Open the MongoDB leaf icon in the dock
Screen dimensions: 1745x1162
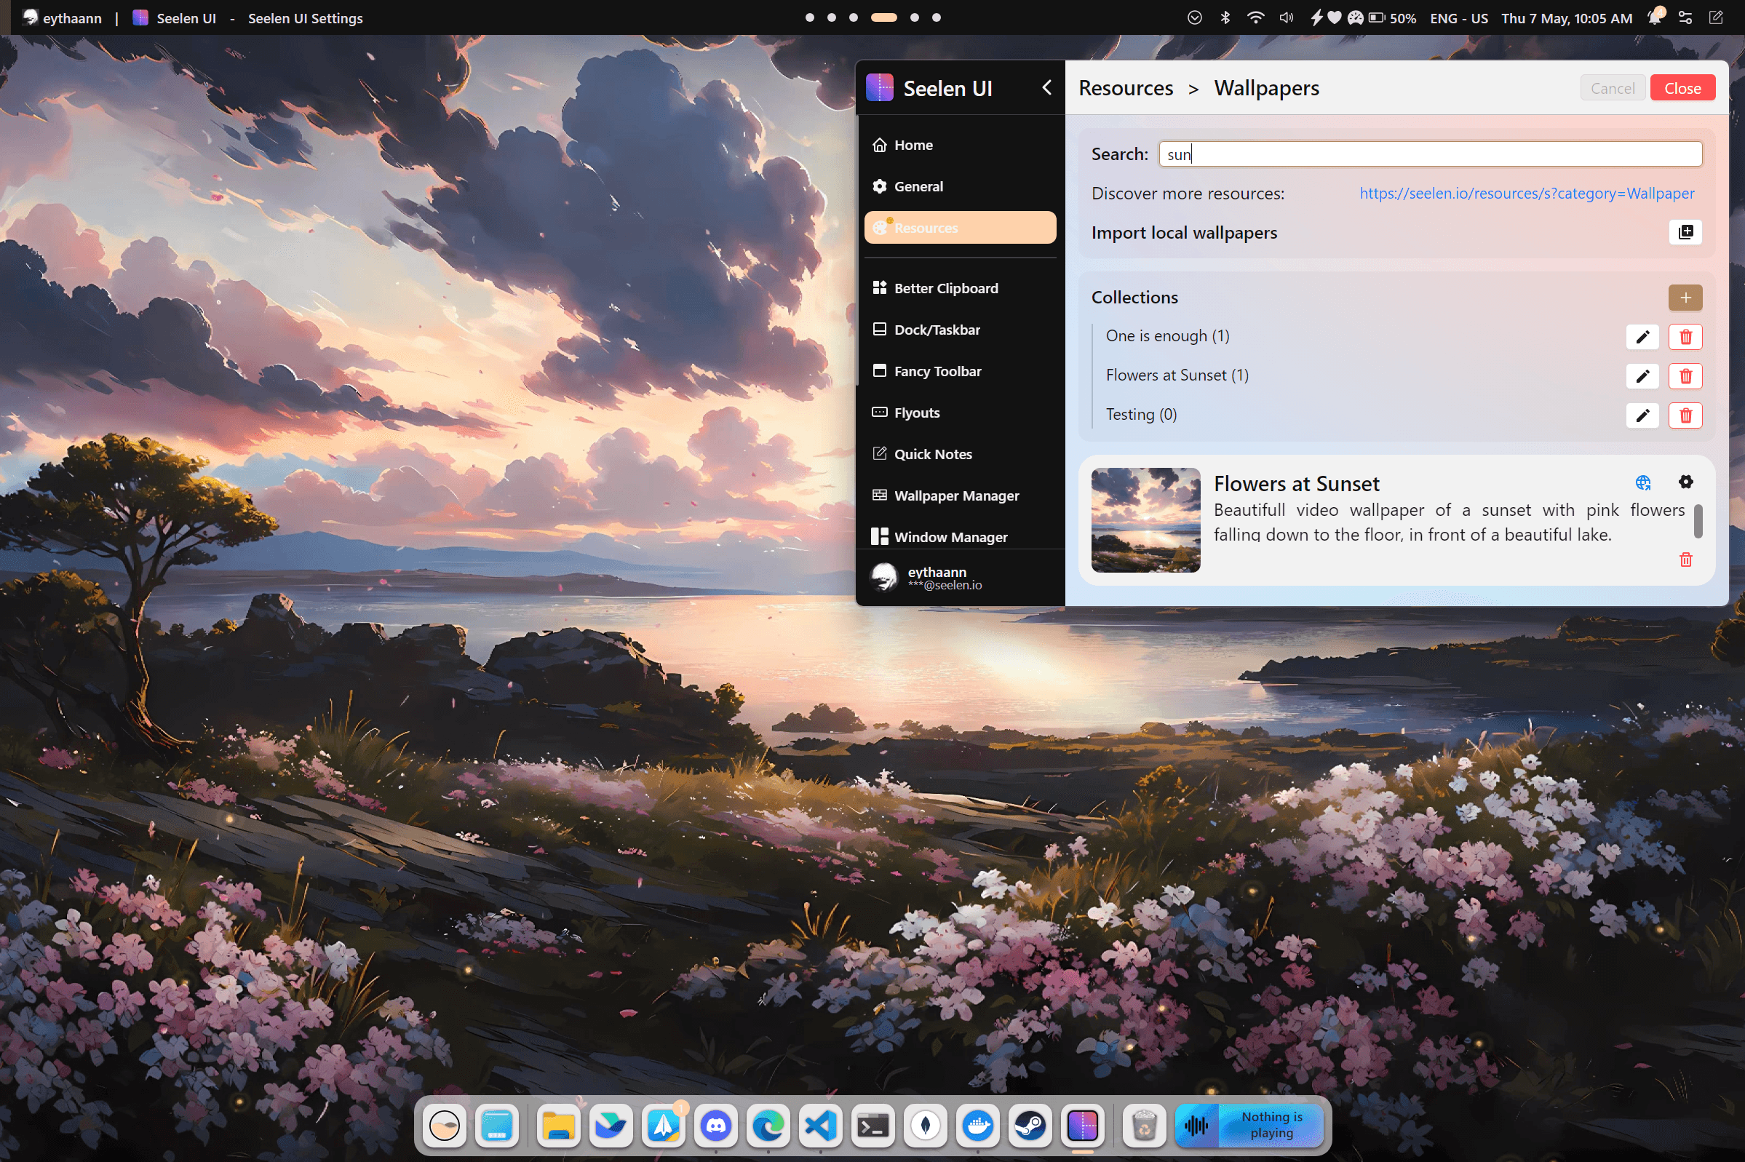[926, 1126]
